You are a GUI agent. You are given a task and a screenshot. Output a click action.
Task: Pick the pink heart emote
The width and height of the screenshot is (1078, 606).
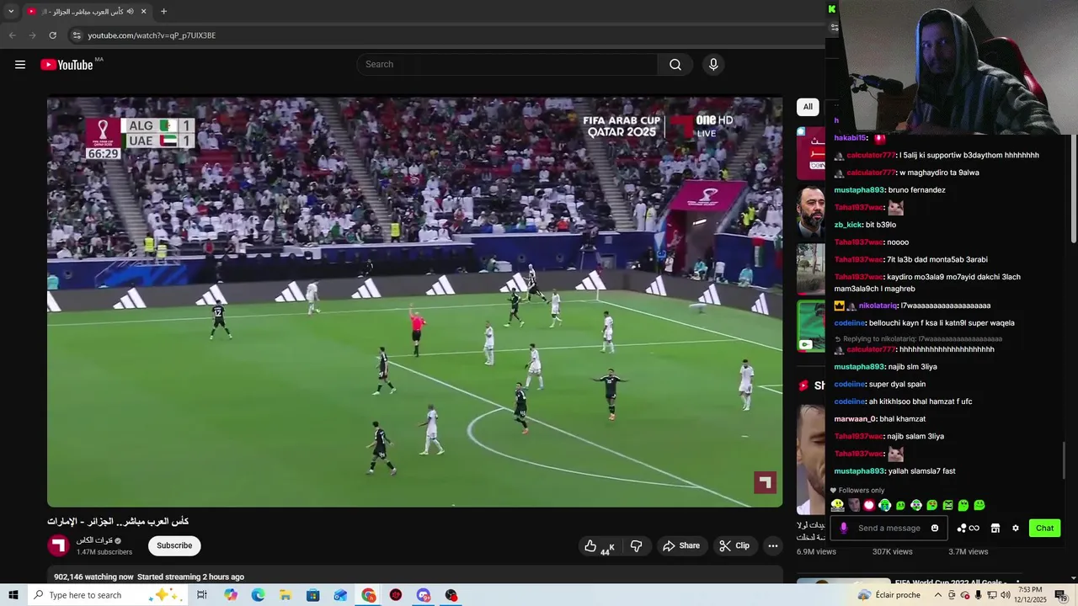869,505
